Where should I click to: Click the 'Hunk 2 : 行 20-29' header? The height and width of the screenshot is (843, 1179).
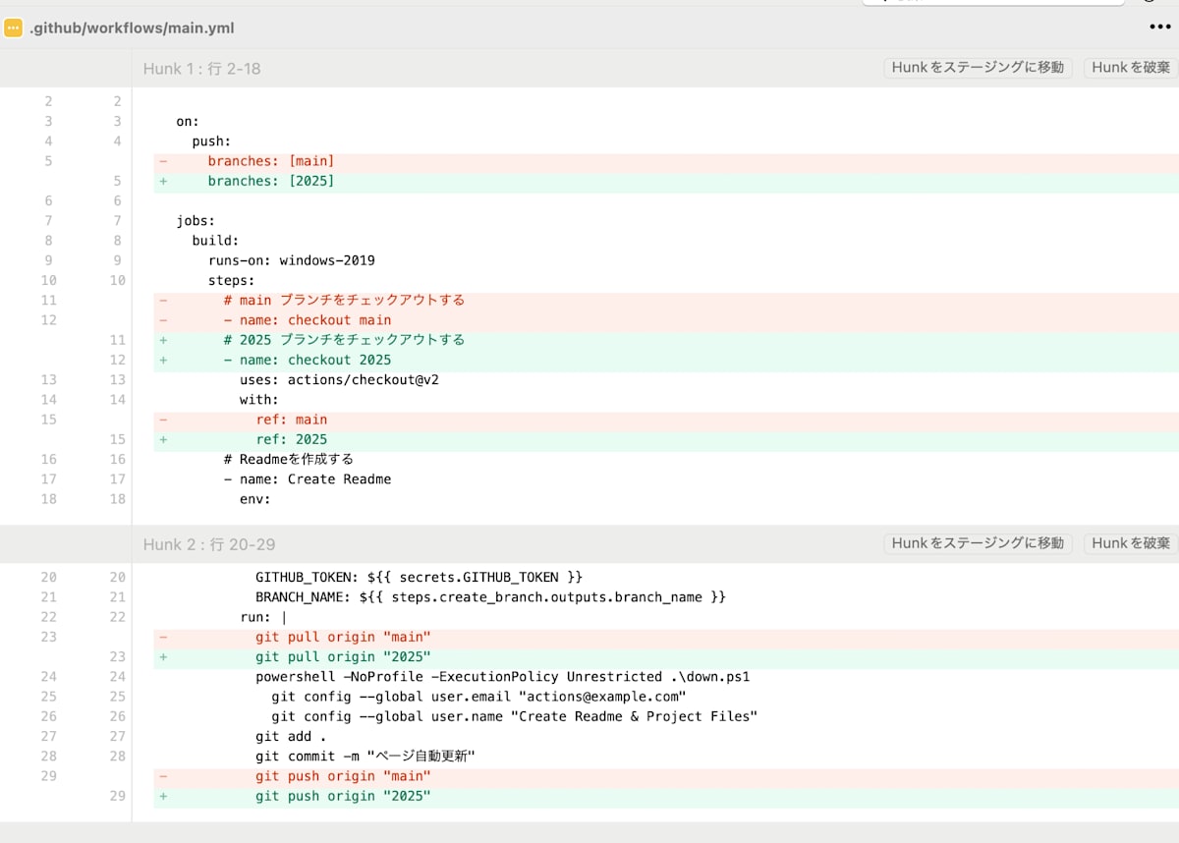point(209,544)
